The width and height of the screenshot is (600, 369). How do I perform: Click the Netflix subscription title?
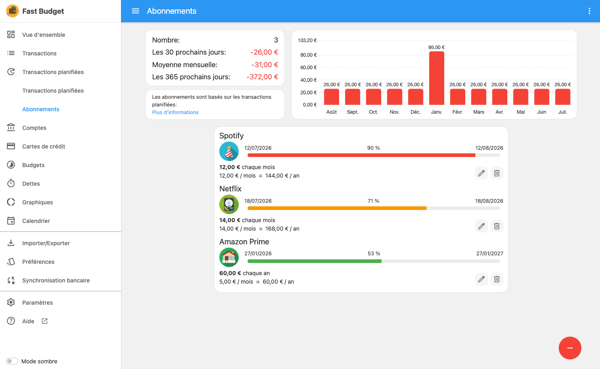coord(230,189)
